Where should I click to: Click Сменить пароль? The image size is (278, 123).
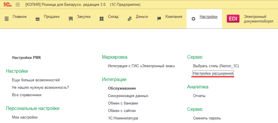pos(207,118)
